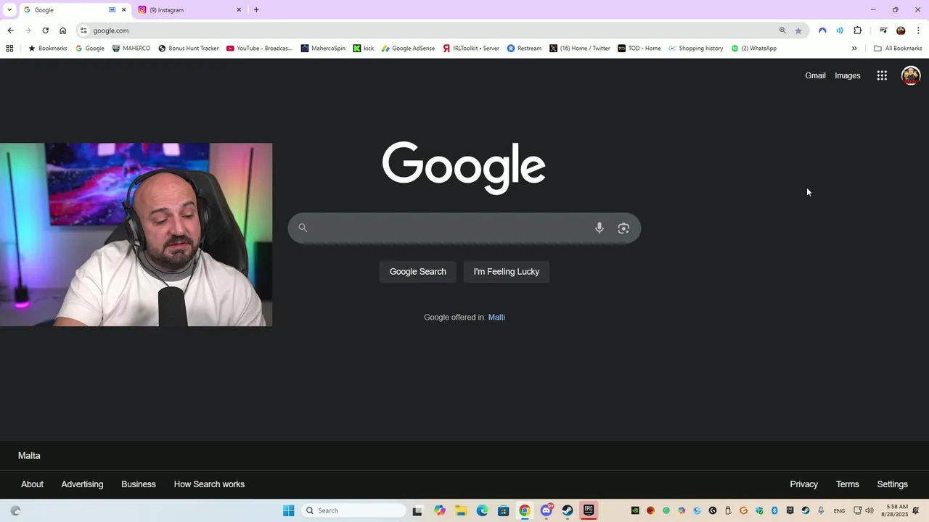
Task: Open the Advertising footer link
Action: (x=82, y=484)
